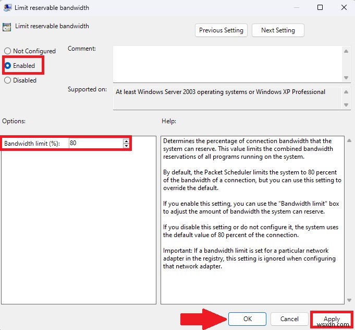Click the Help pane scroll down arrow
Viewport: 355px width, 330px height.
click(x=349, y=300)
